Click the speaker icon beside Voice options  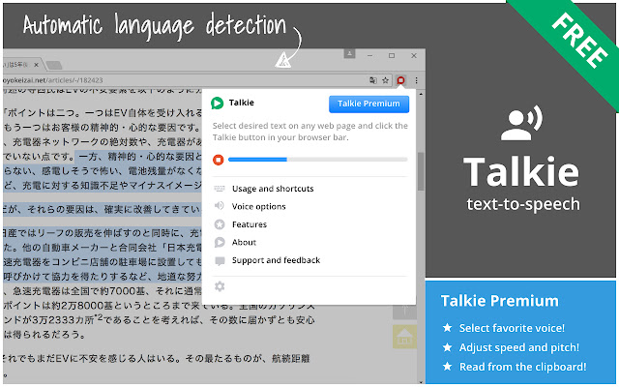pyautogui.click(x=220, y=206)
